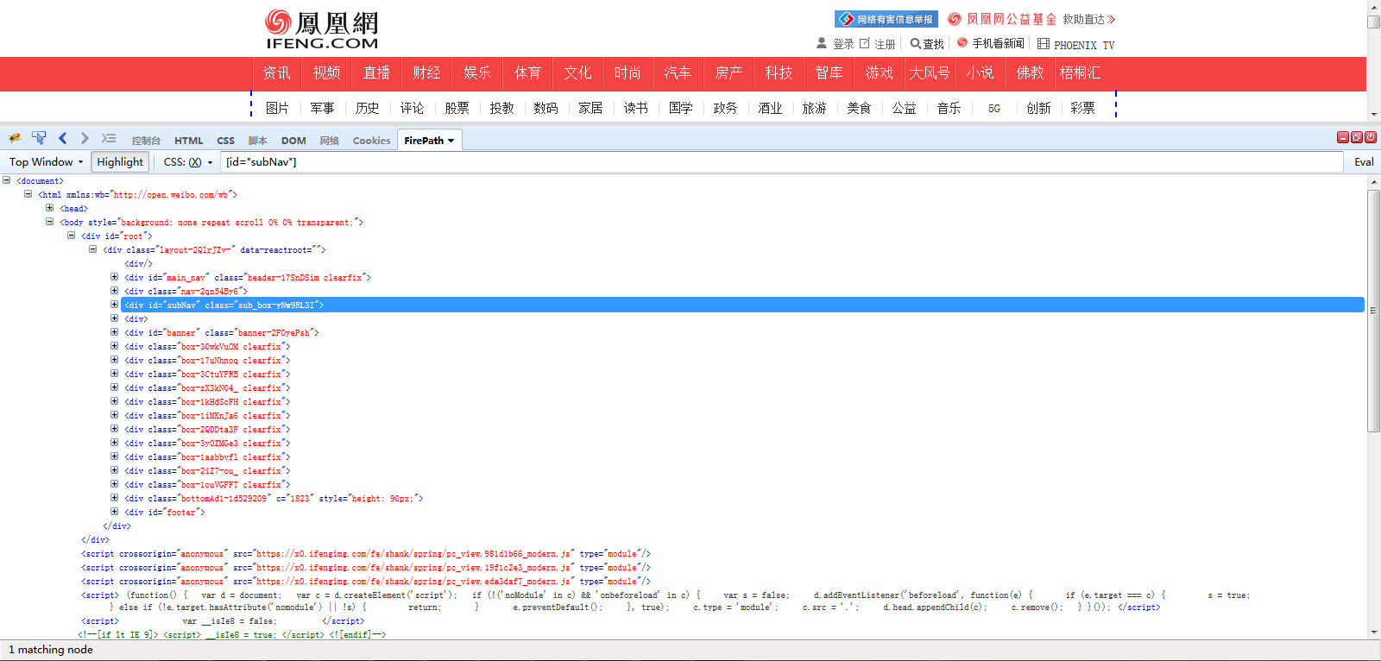Go back with the Firebug left arrow
1381x661 pixels.
point(62,138)
